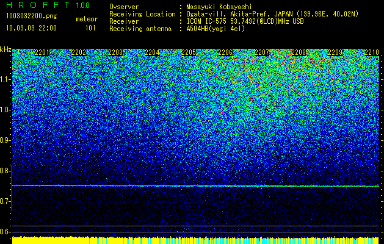Screen dimensions: 384x244
Task: Click the 2203 time marker
Action: 115,52
